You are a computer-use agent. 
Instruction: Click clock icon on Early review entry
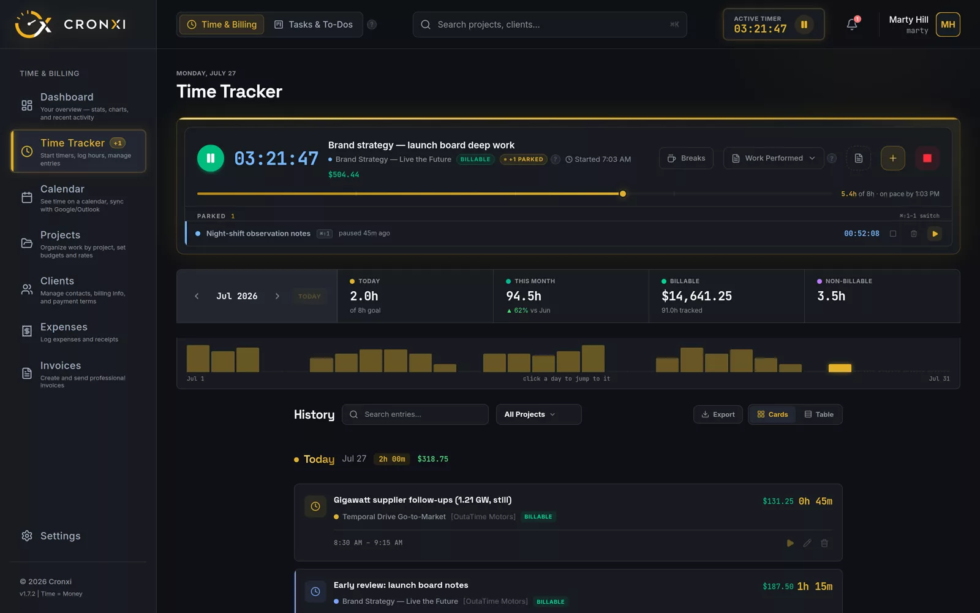[315, 592]
